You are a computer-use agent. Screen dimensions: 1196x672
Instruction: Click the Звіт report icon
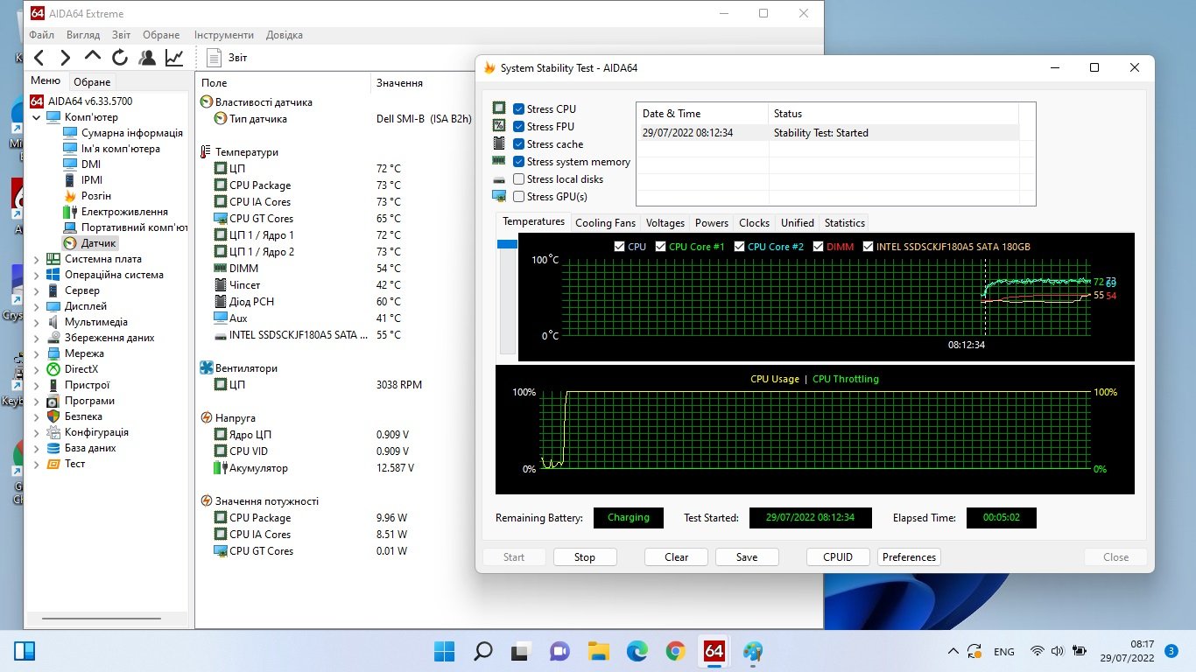[215, 58]
